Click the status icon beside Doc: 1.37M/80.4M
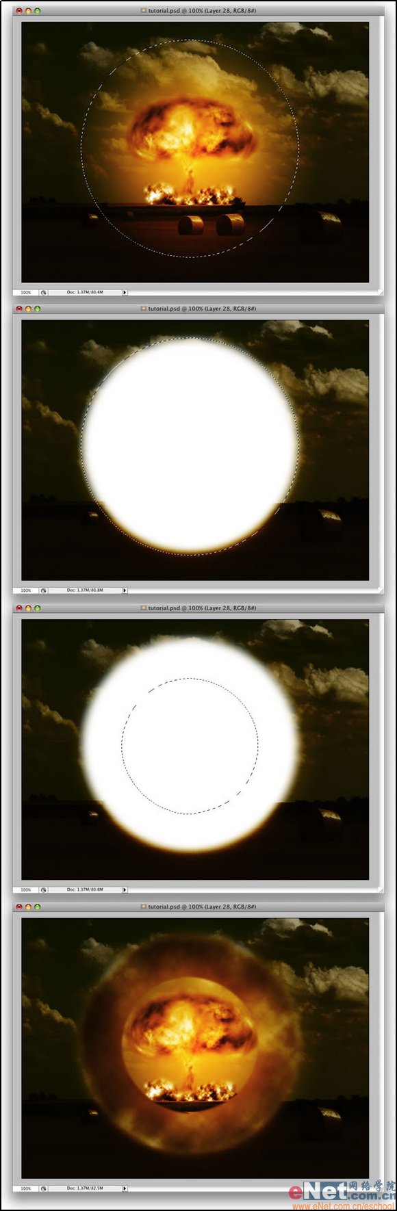Screen dimensions: 397x1211 pos(43,292)
